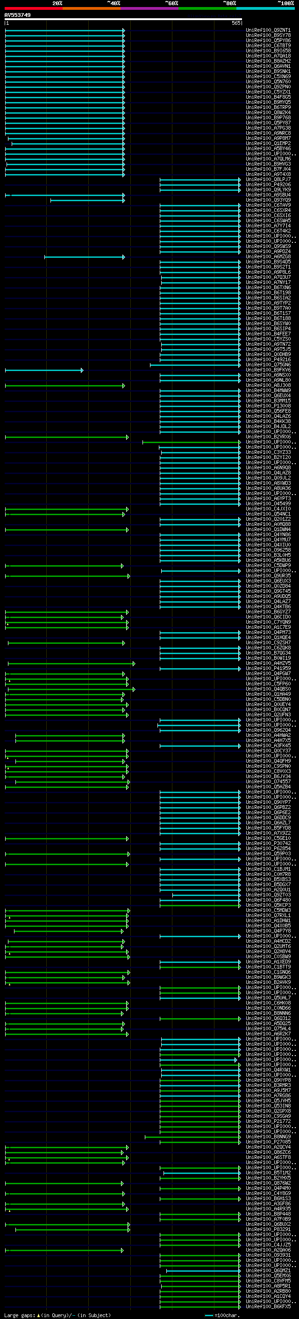Select the UniRef100_Q5N760 entry
The width and height of the screenshot is (299, 1319).
pyautogui.click(x=268, y=81)
